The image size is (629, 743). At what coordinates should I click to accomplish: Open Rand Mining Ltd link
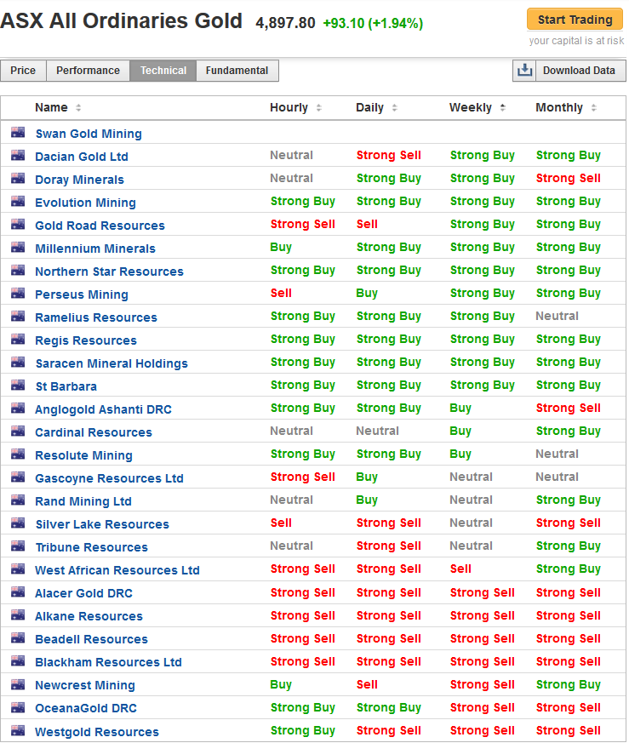(x=83, y=501)
